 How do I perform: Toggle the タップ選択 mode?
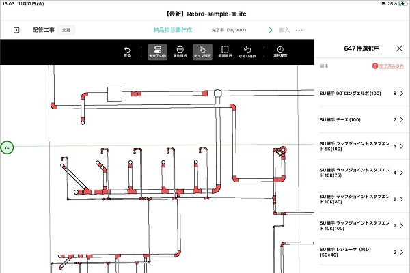tap(202, 51)
